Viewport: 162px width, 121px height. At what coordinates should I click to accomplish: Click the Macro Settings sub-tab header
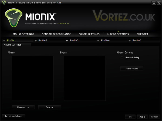(x=16, y=45)
